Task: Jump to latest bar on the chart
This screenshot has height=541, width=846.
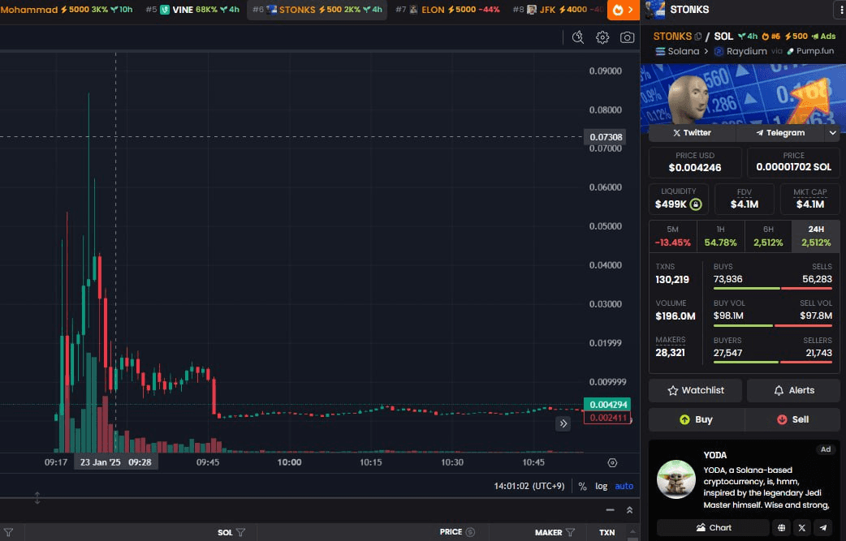Action: (563, 423)
